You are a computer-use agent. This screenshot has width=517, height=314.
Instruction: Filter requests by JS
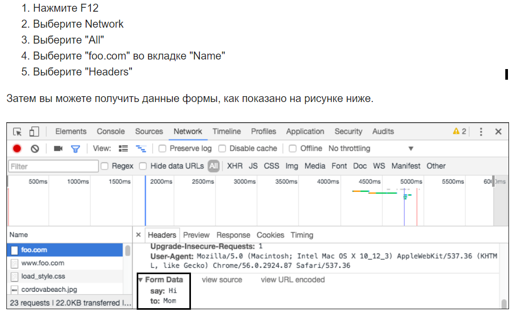pyautogui.click(x=253, y=166)
